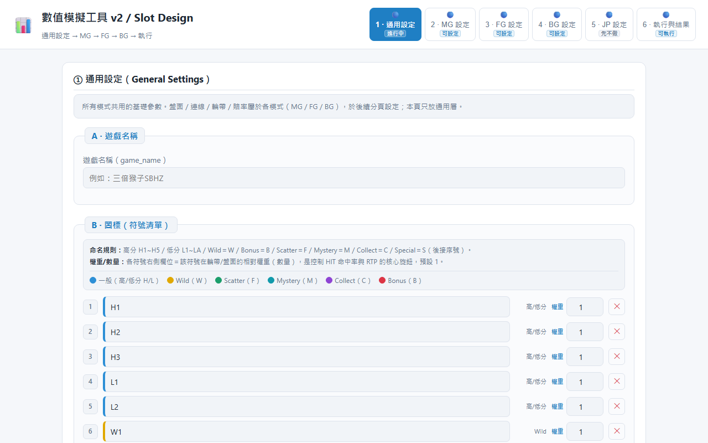Select the 4 · BG 設定 tab
This screenshot has height=443, width=708.
click(557, 24)
